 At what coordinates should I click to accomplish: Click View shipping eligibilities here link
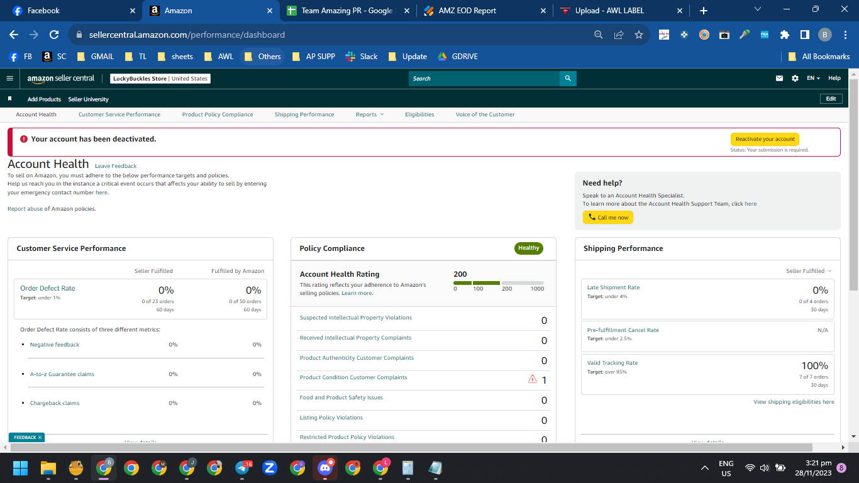tap(794, 402)
